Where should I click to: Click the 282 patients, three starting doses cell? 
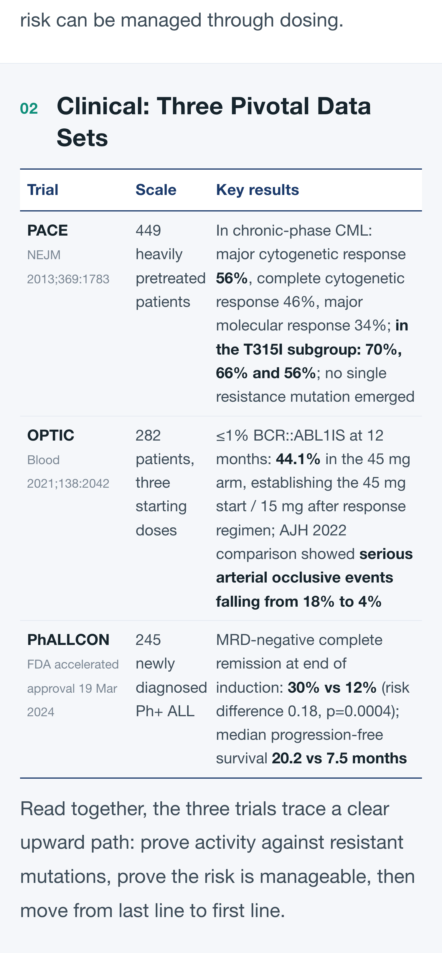tap(165, 483)
